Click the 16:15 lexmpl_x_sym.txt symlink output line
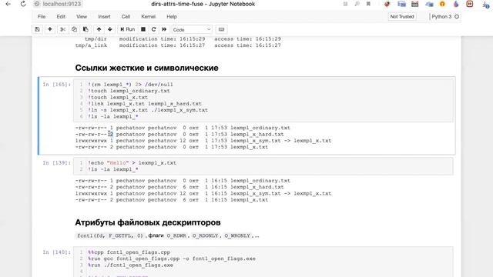This screenshot has height=277, width=493. pos(203,193)
